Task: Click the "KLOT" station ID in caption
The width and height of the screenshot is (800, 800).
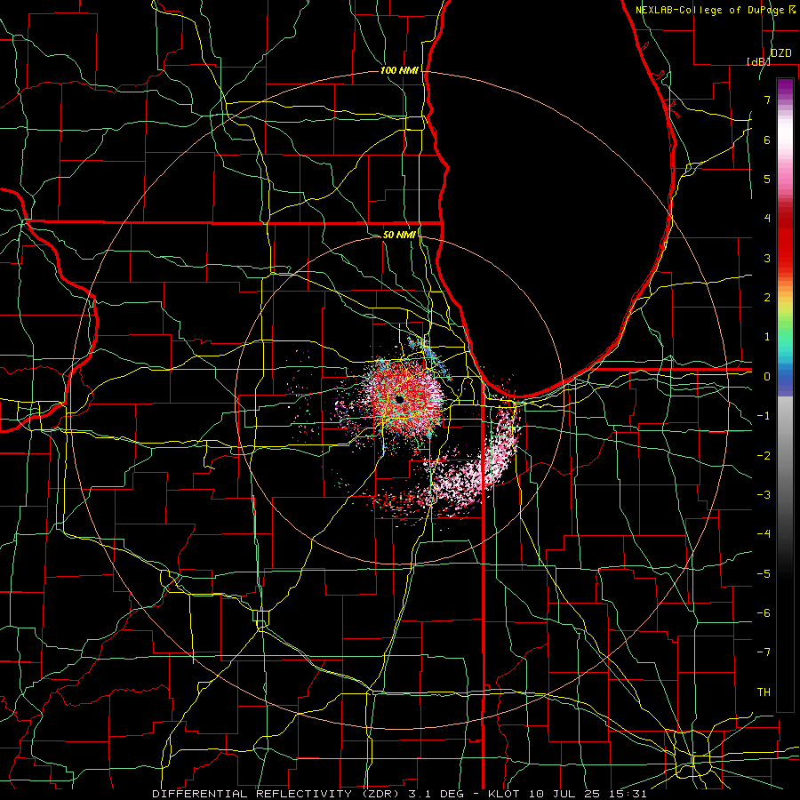Action: [504, 794]
